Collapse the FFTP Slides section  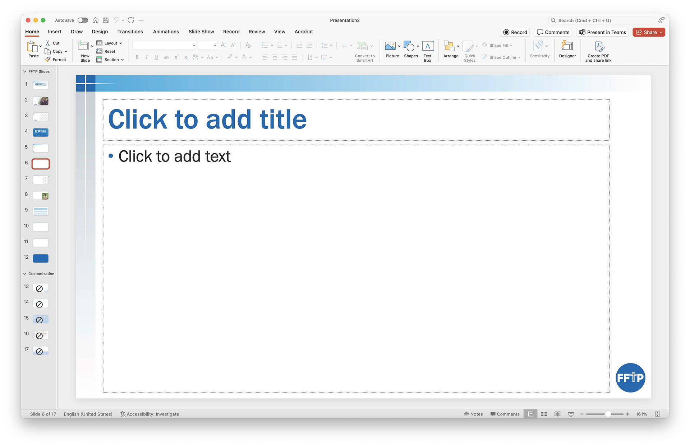[x=25, y=71]
